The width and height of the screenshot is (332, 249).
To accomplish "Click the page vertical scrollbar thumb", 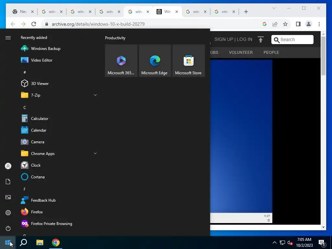I will (x=323, y=56).
